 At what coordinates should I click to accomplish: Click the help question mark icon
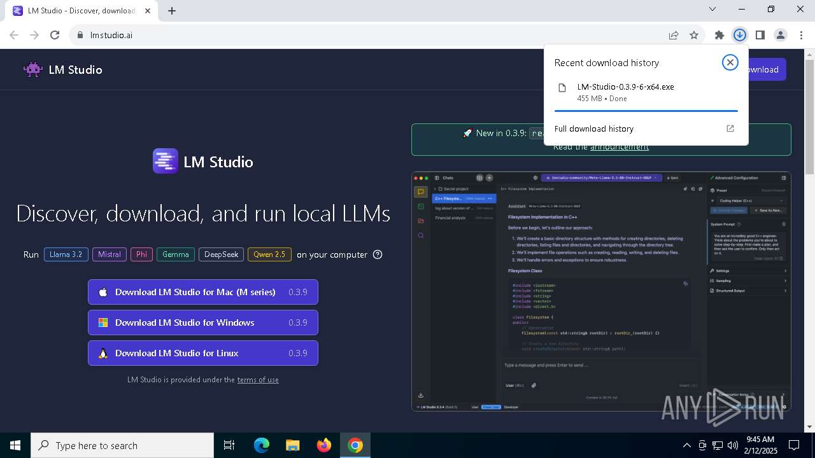pos(378,254)
